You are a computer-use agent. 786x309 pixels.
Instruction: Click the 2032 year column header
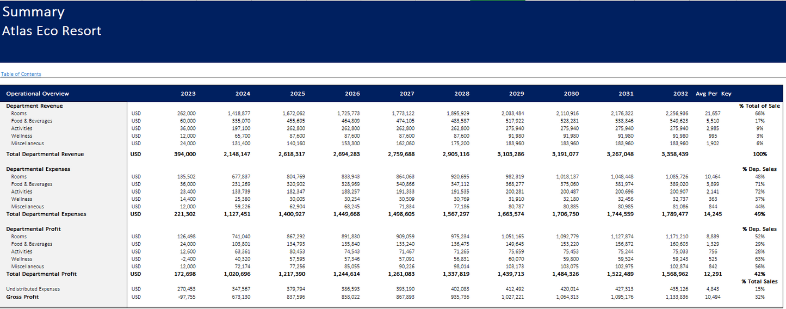pos(680,94)
